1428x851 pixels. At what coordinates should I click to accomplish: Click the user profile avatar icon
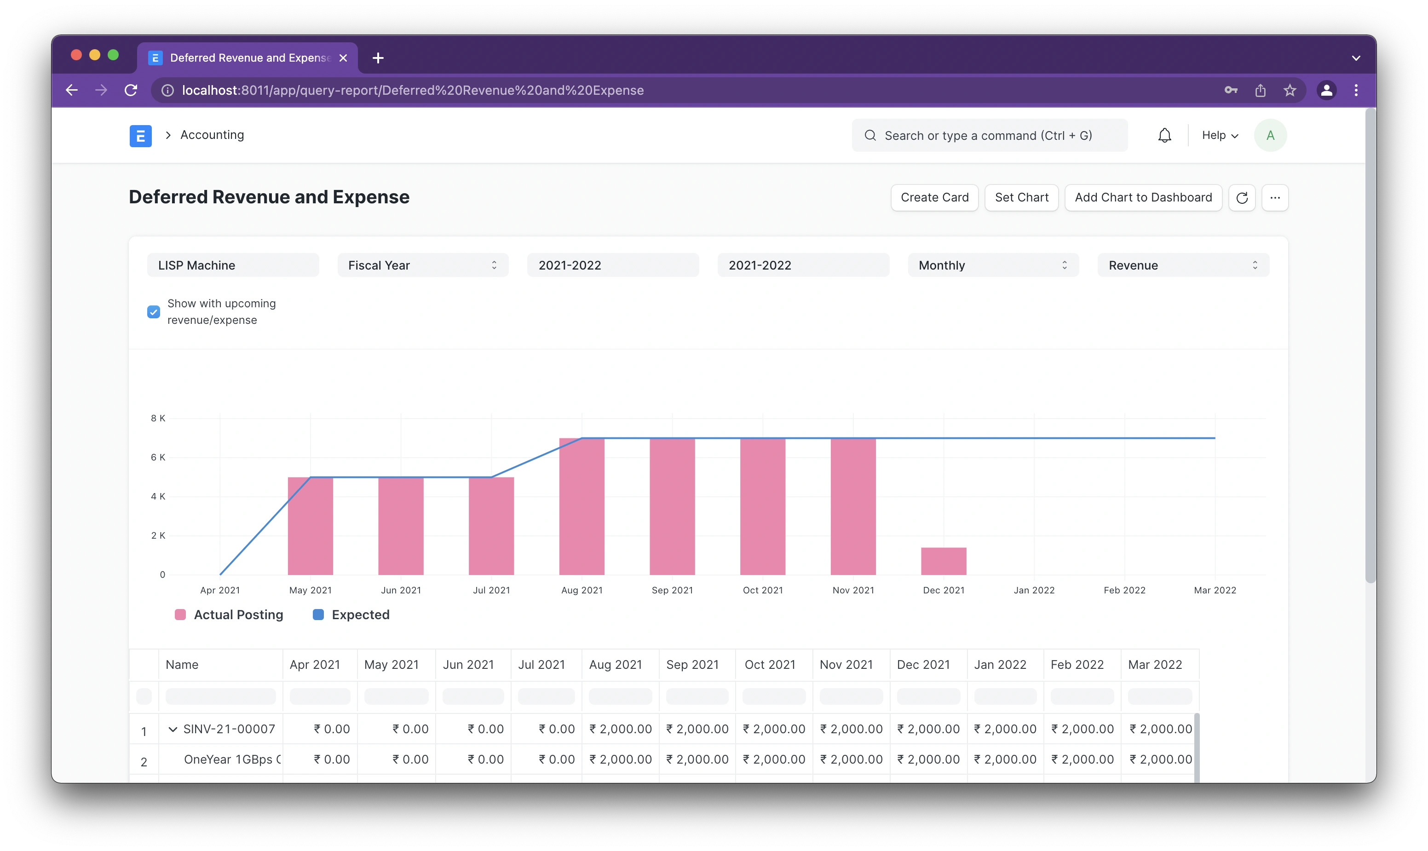1271,135
